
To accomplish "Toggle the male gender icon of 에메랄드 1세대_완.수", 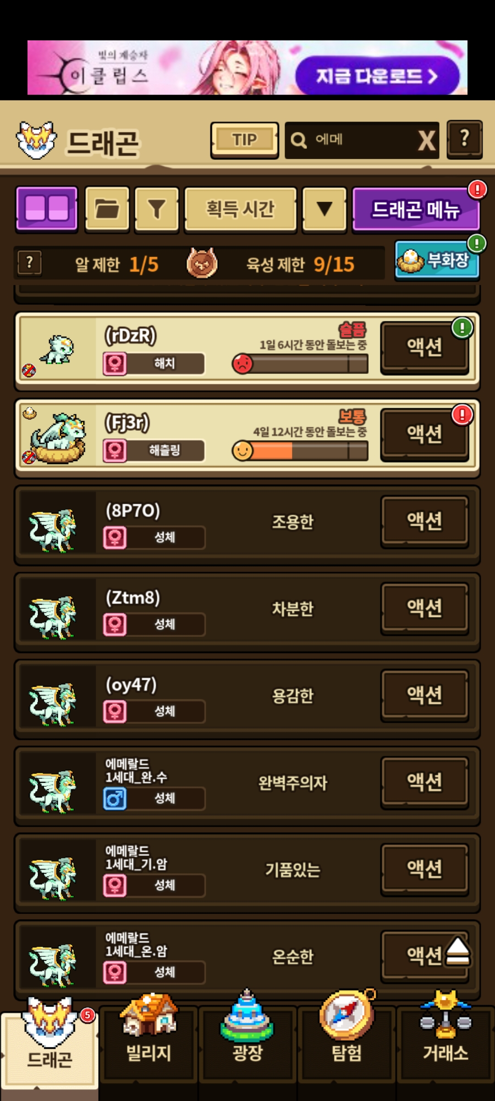I will [x=115, y=799].
